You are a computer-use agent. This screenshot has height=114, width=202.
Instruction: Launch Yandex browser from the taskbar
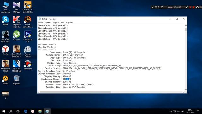tap(33, 111)
